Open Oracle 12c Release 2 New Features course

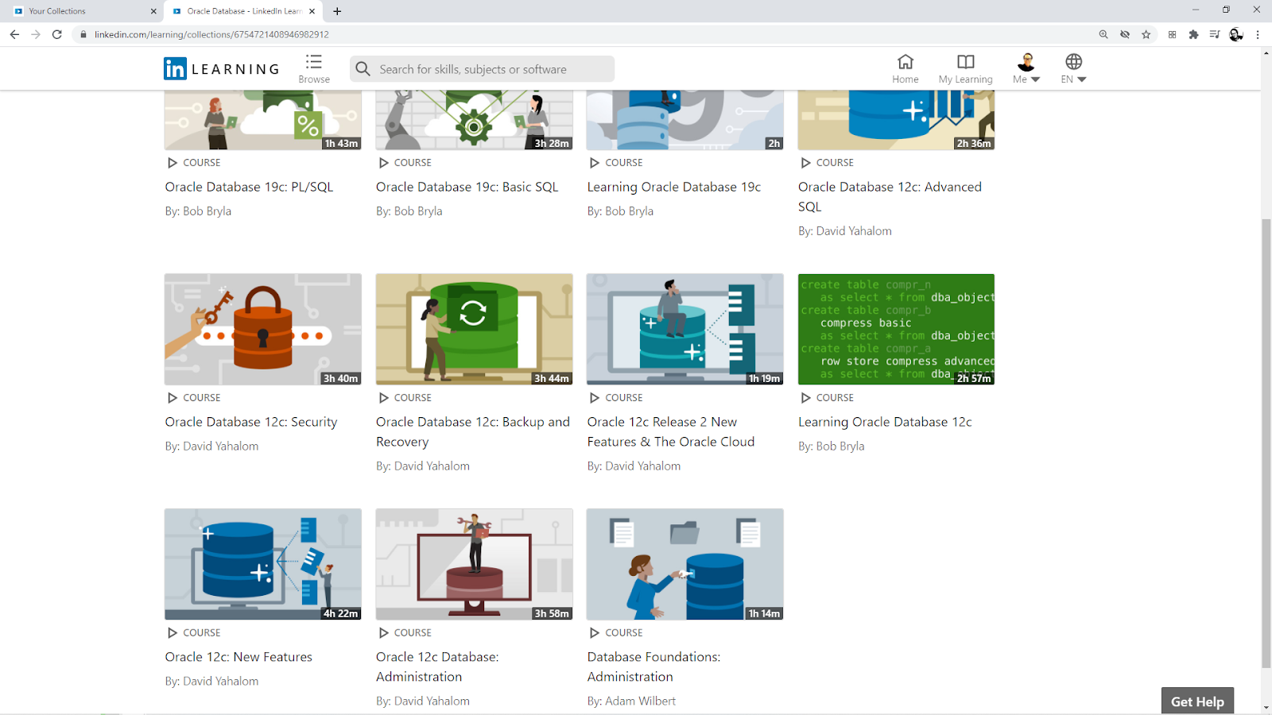(671, 431)
